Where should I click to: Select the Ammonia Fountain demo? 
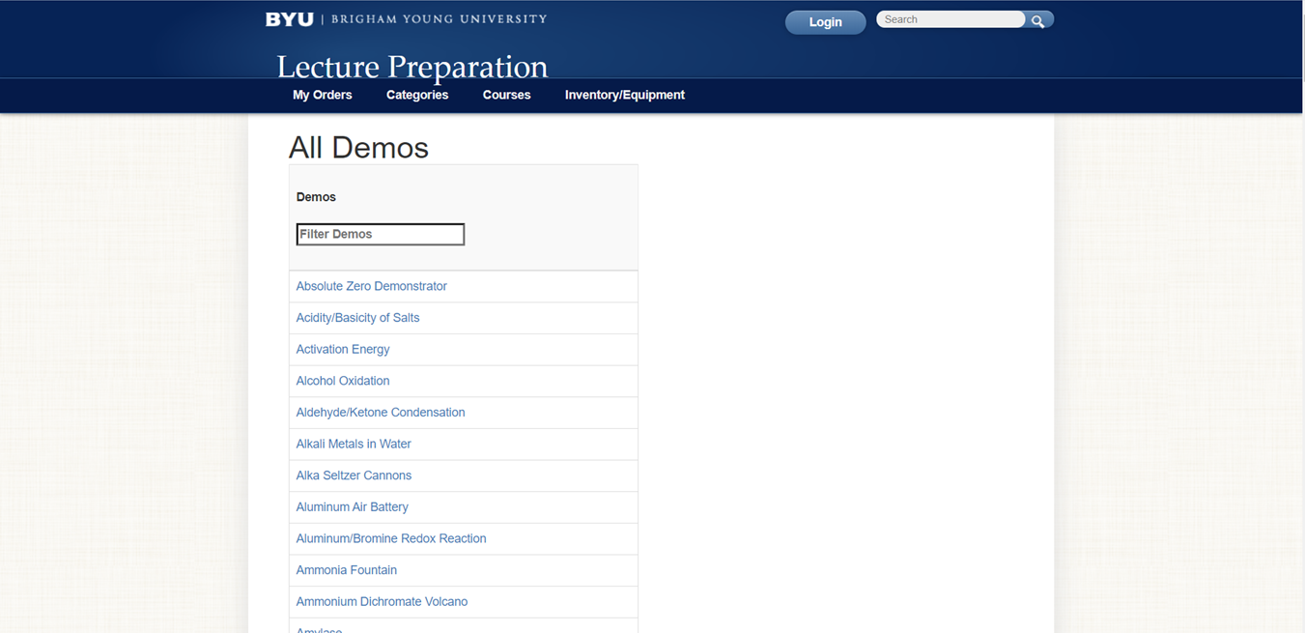tap(346, 570)
